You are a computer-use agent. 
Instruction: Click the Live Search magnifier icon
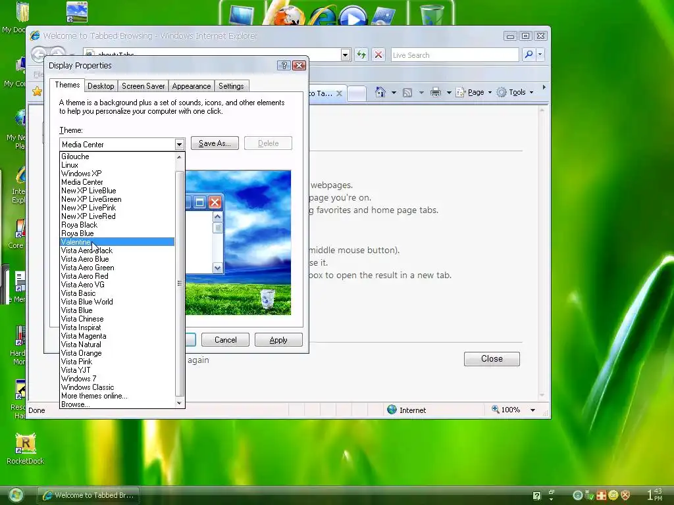529,55
